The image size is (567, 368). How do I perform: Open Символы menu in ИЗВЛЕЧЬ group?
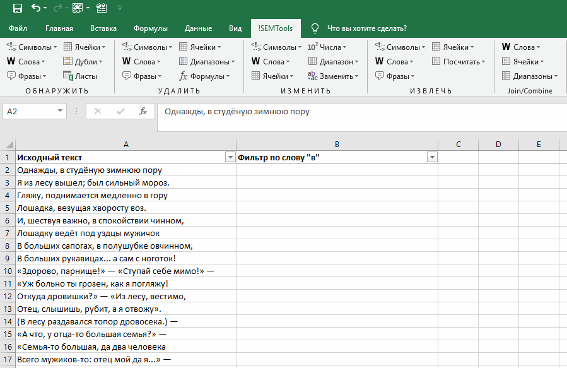click(x=400, y=47)
